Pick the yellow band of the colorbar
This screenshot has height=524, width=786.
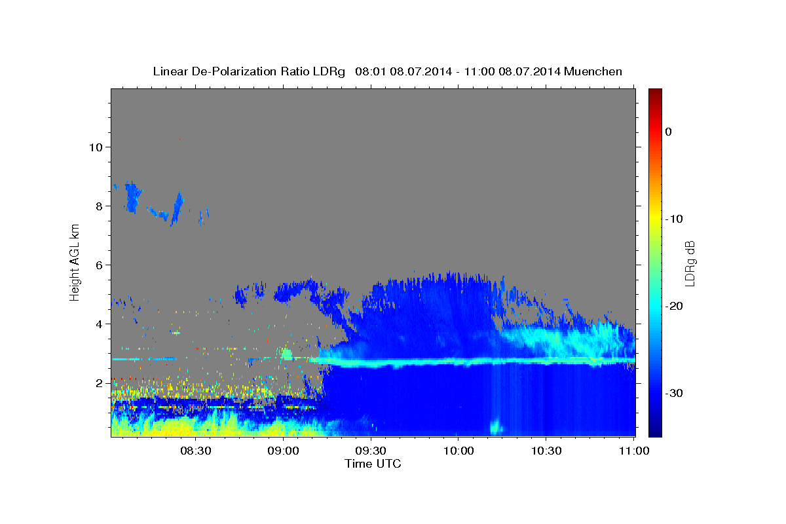655,216
